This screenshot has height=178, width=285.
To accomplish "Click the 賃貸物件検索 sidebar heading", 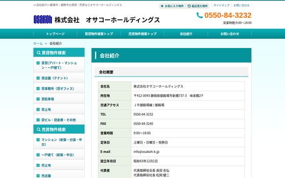I will click(59, 53).
